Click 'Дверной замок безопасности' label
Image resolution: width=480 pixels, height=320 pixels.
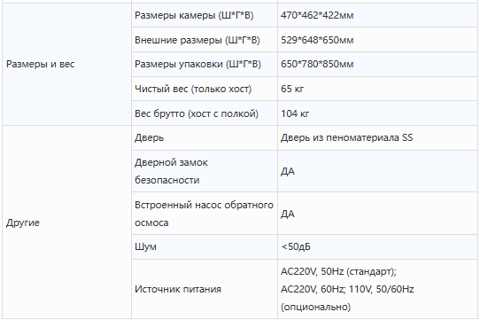(171, 171)
